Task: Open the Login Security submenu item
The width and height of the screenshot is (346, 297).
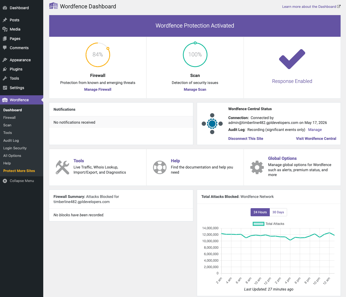Action: pyautogui.click(x=15, y=148)
